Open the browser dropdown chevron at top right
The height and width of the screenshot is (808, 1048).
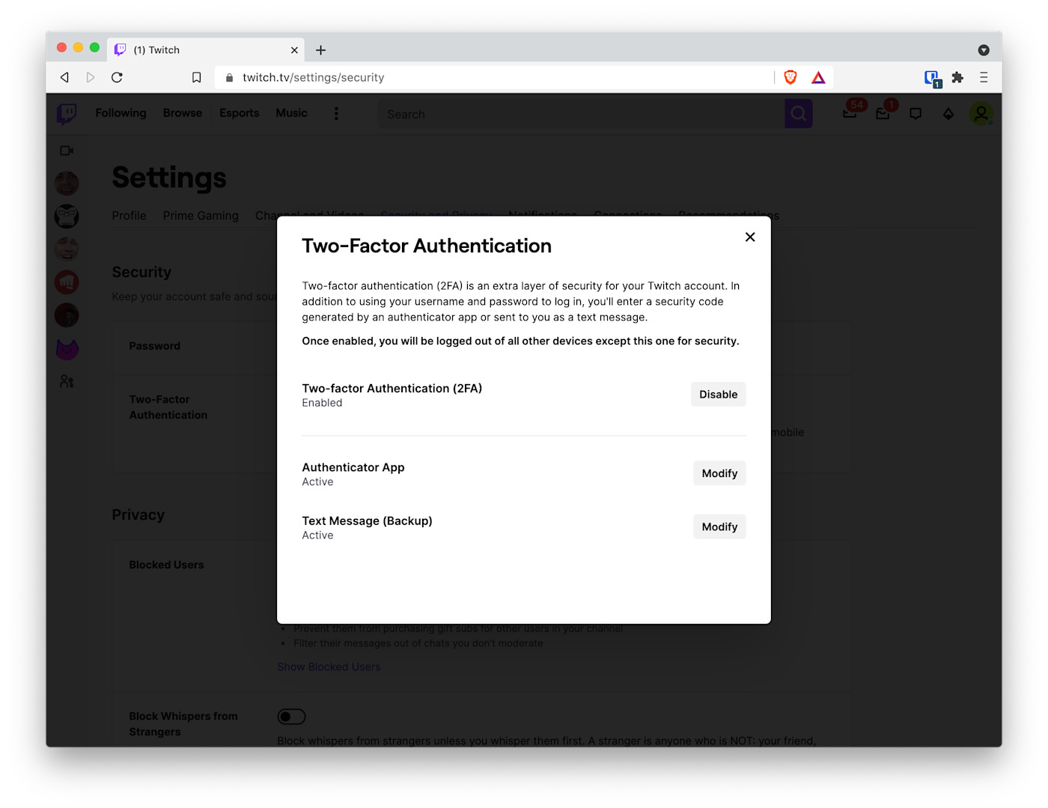coord(984,50)
